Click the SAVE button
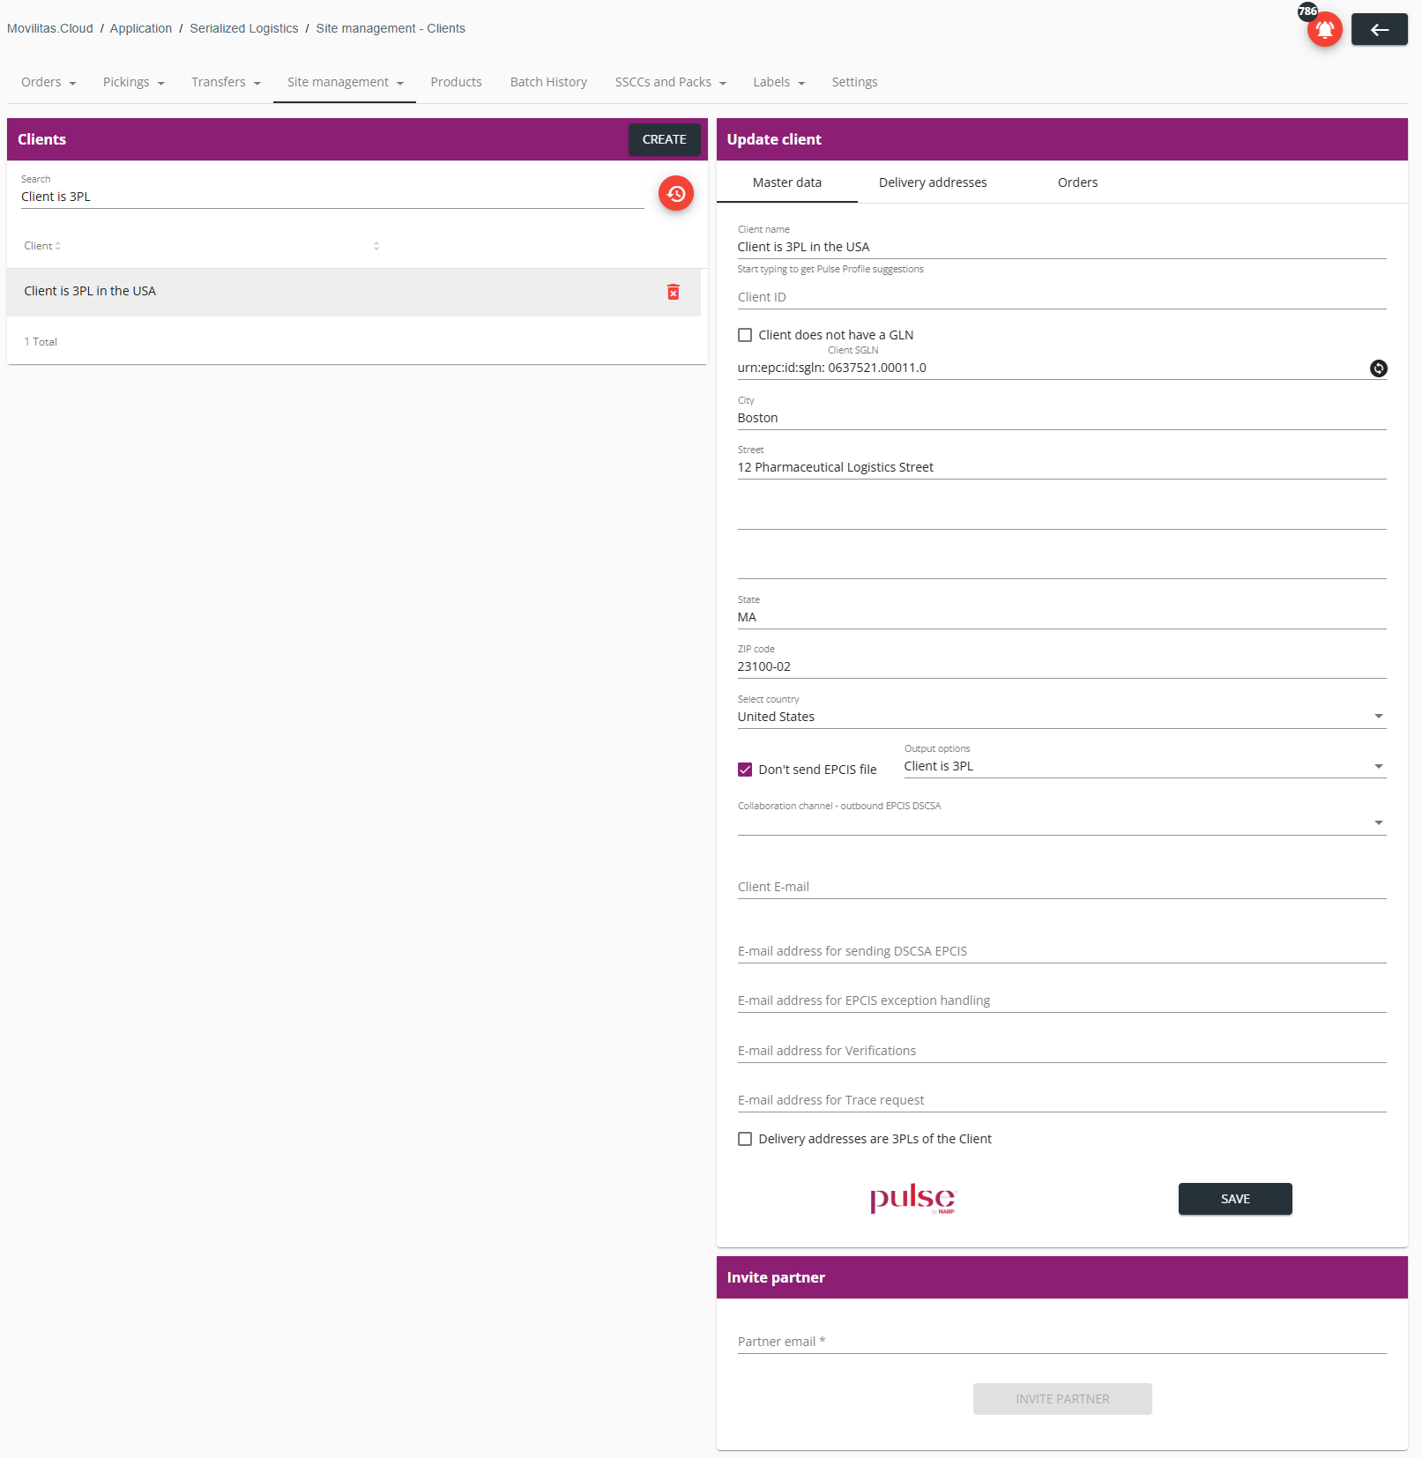1422x1458 pixels. [1235, 1199]
